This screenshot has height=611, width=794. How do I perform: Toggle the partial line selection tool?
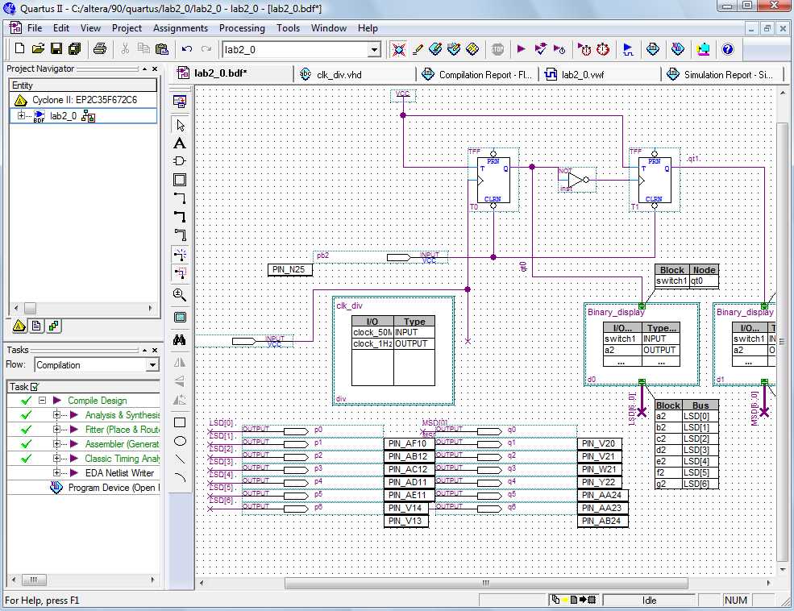coord(180,272)
